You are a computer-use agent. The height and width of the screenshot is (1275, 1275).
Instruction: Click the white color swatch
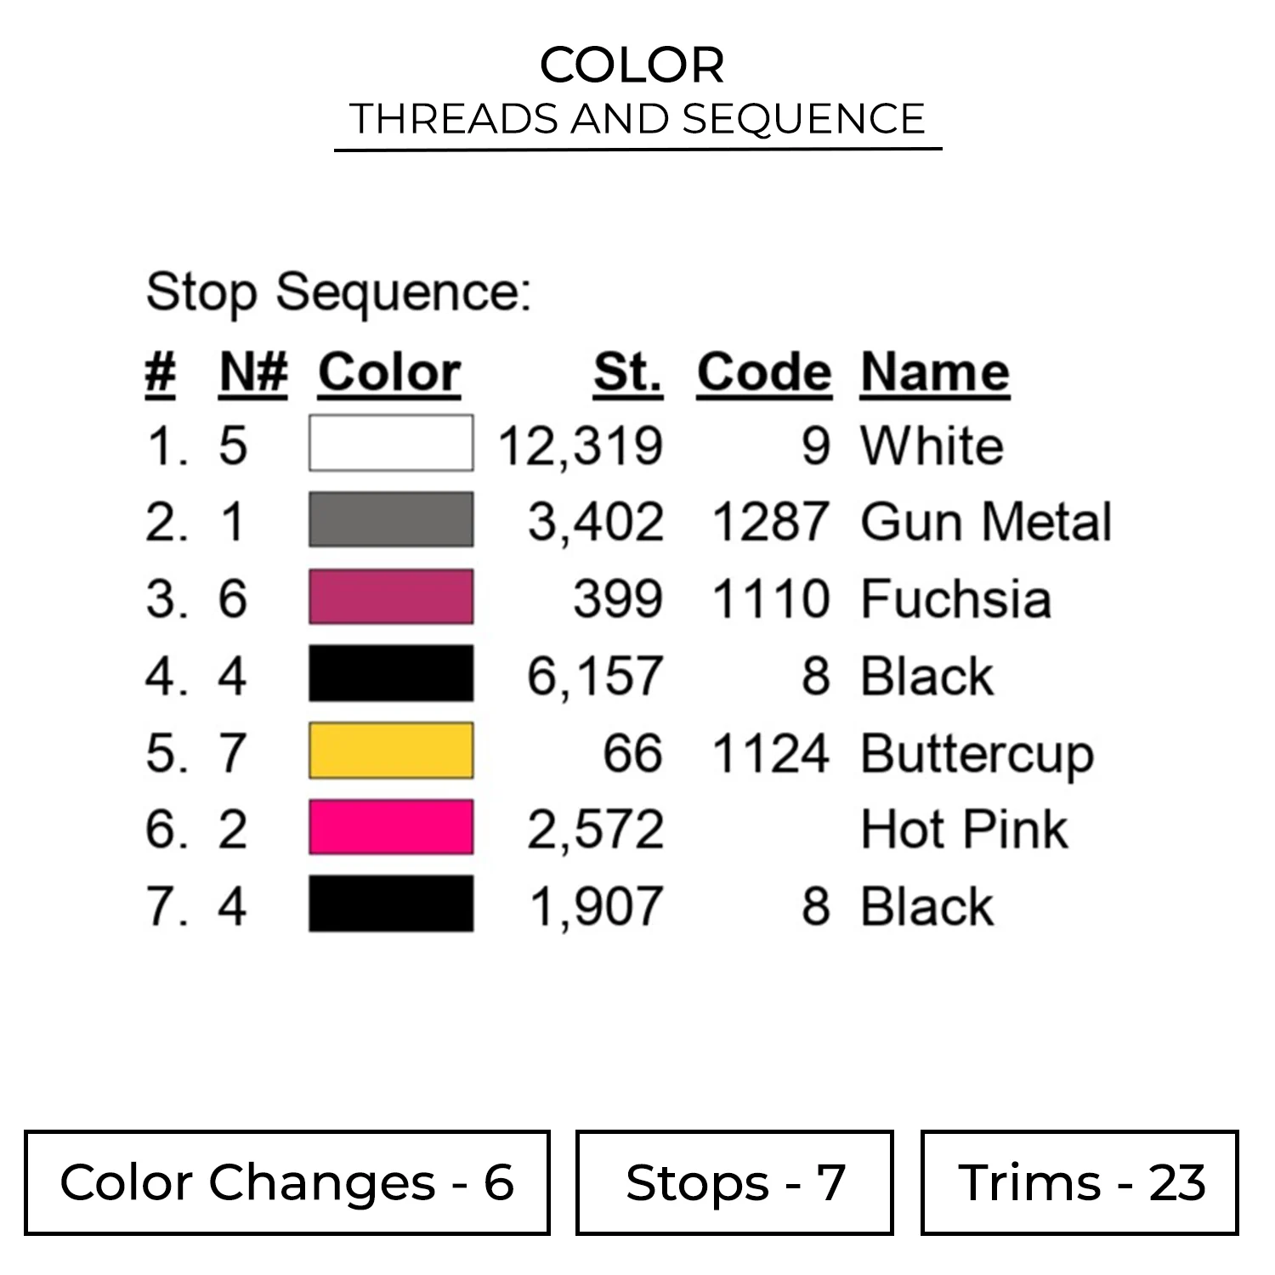coord(390,443)
